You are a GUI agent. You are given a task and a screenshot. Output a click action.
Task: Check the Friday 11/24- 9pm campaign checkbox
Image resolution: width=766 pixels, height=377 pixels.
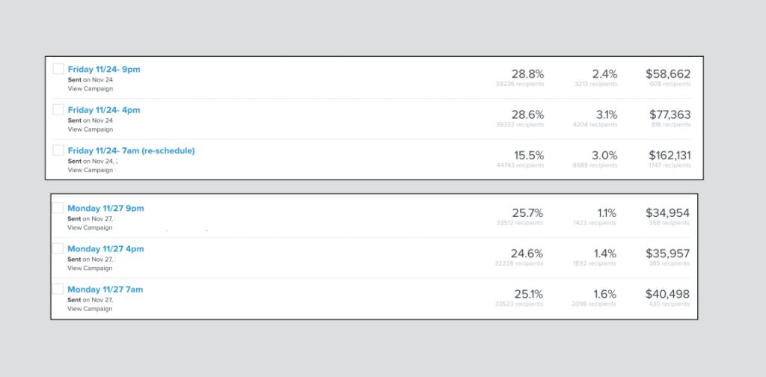click(58, 69)
